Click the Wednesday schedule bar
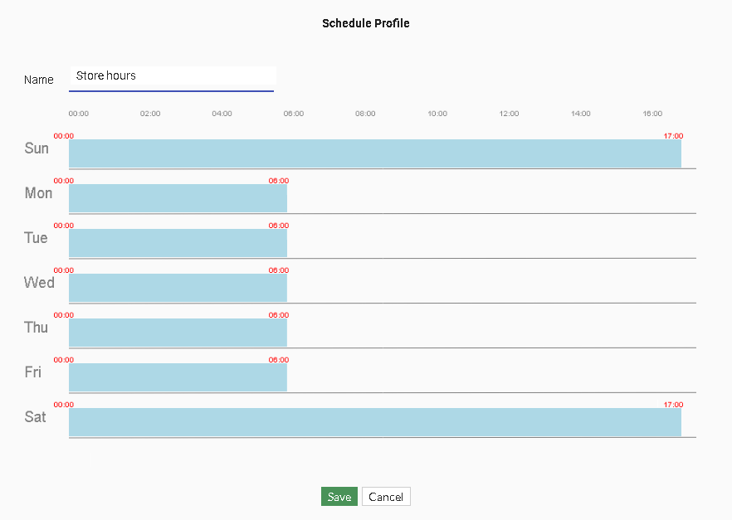 [177, 288]
